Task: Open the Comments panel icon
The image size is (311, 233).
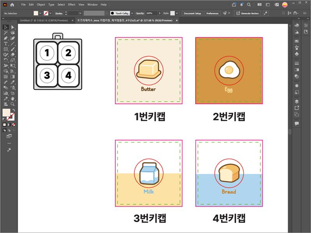Action: point(297,123)
